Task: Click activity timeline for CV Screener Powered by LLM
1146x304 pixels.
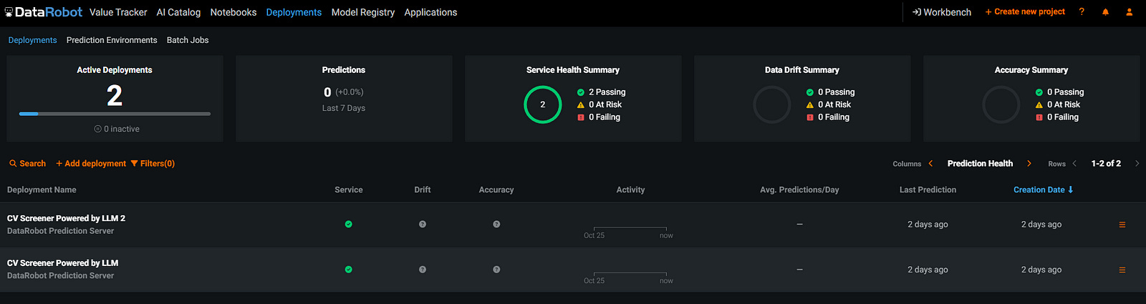Action: pyautogui.click(x=630, y=277)
